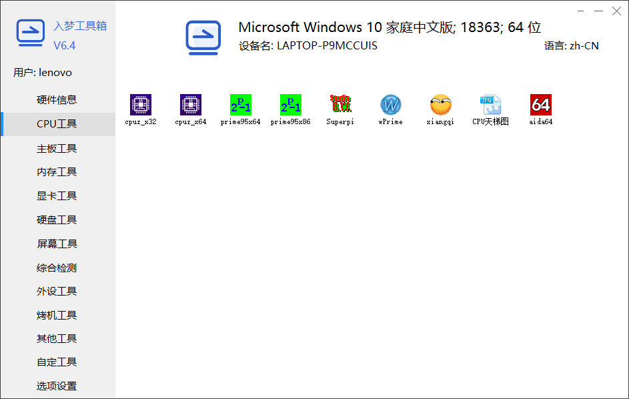Open the 屏幕工具 page
629x399 pixels.
58,243
